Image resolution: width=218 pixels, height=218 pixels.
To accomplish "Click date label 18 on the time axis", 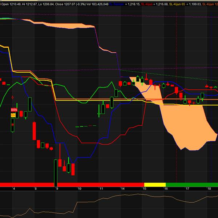I will click(209, 189).
